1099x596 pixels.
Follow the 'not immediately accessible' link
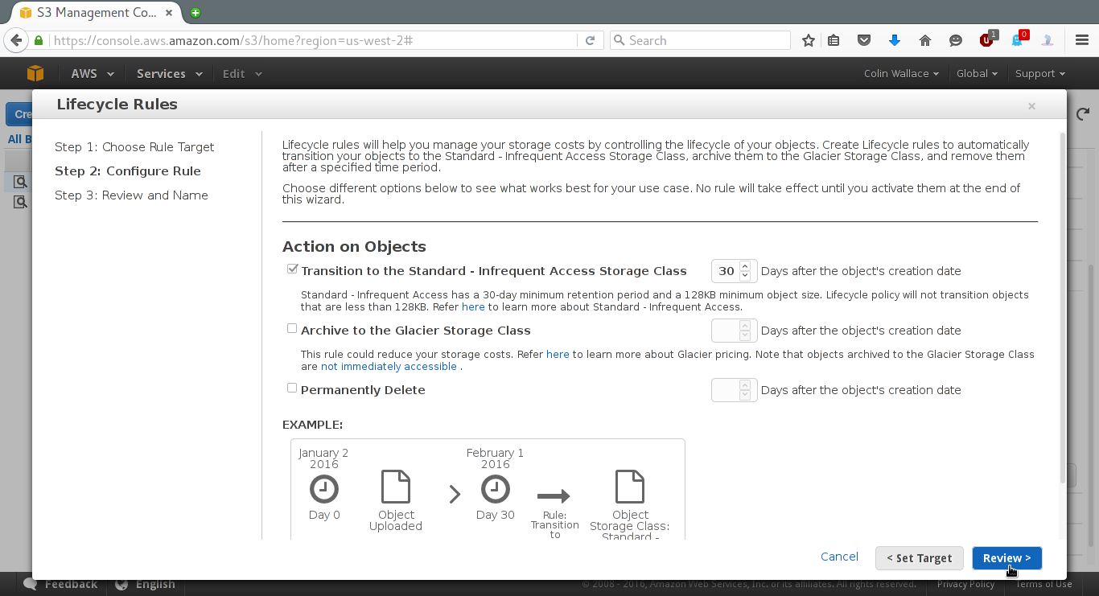coord(389,366)
